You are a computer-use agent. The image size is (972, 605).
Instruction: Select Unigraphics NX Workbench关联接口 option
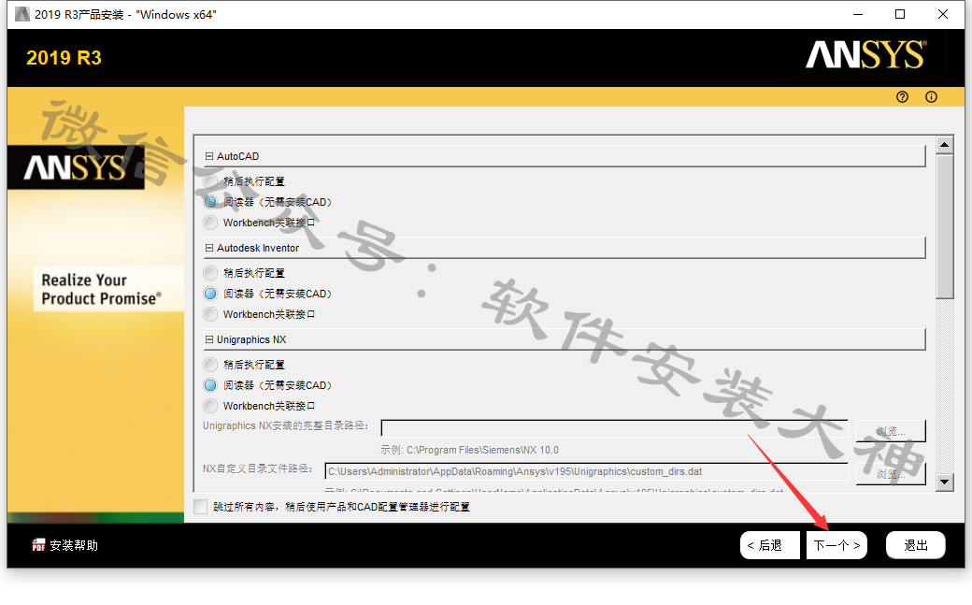pos(211,406)
